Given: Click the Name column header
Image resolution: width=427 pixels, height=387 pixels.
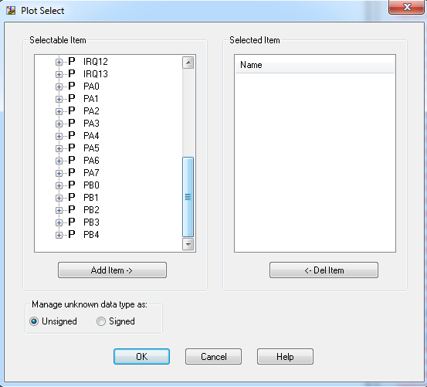Looking at the screenshot, I should pyautogui.click(x=315, y=65).
